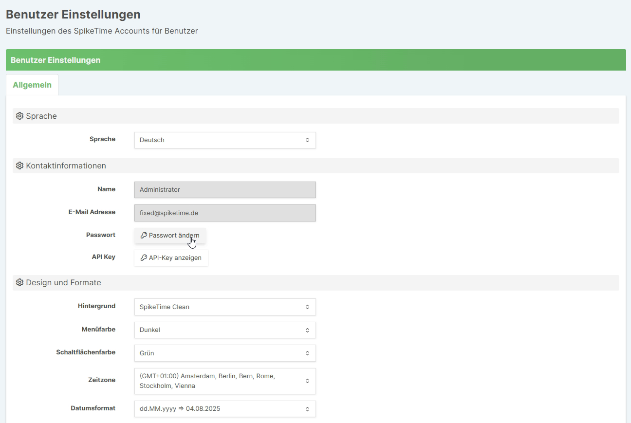Expand the Menüfarbe dropdown set to Dunkel
Image resolution: width=631 pixels, height=423 pixels.
pyautogui.click(x=224, y=330)
